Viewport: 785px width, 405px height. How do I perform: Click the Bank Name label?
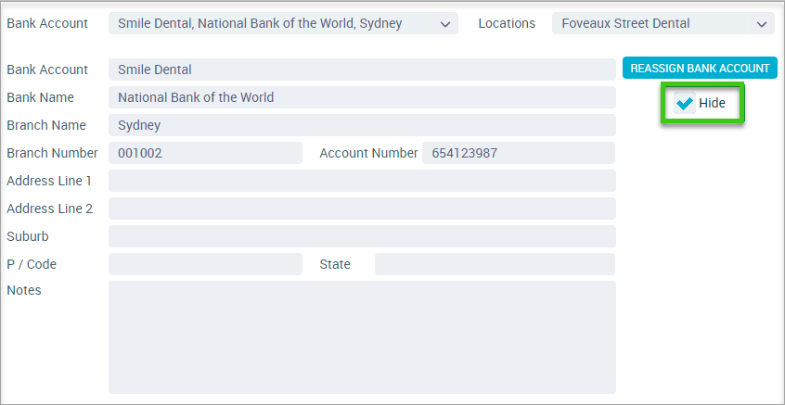[40, 97]
